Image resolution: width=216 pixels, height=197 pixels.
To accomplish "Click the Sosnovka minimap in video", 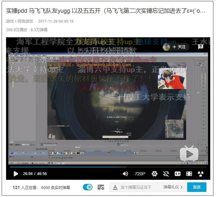I will (x=174, y=129).
